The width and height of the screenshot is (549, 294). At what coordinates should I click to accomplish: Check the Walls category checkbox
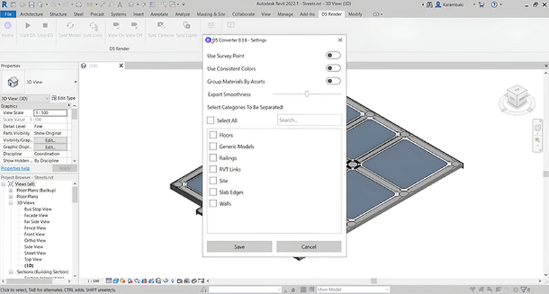coord(213,204)
